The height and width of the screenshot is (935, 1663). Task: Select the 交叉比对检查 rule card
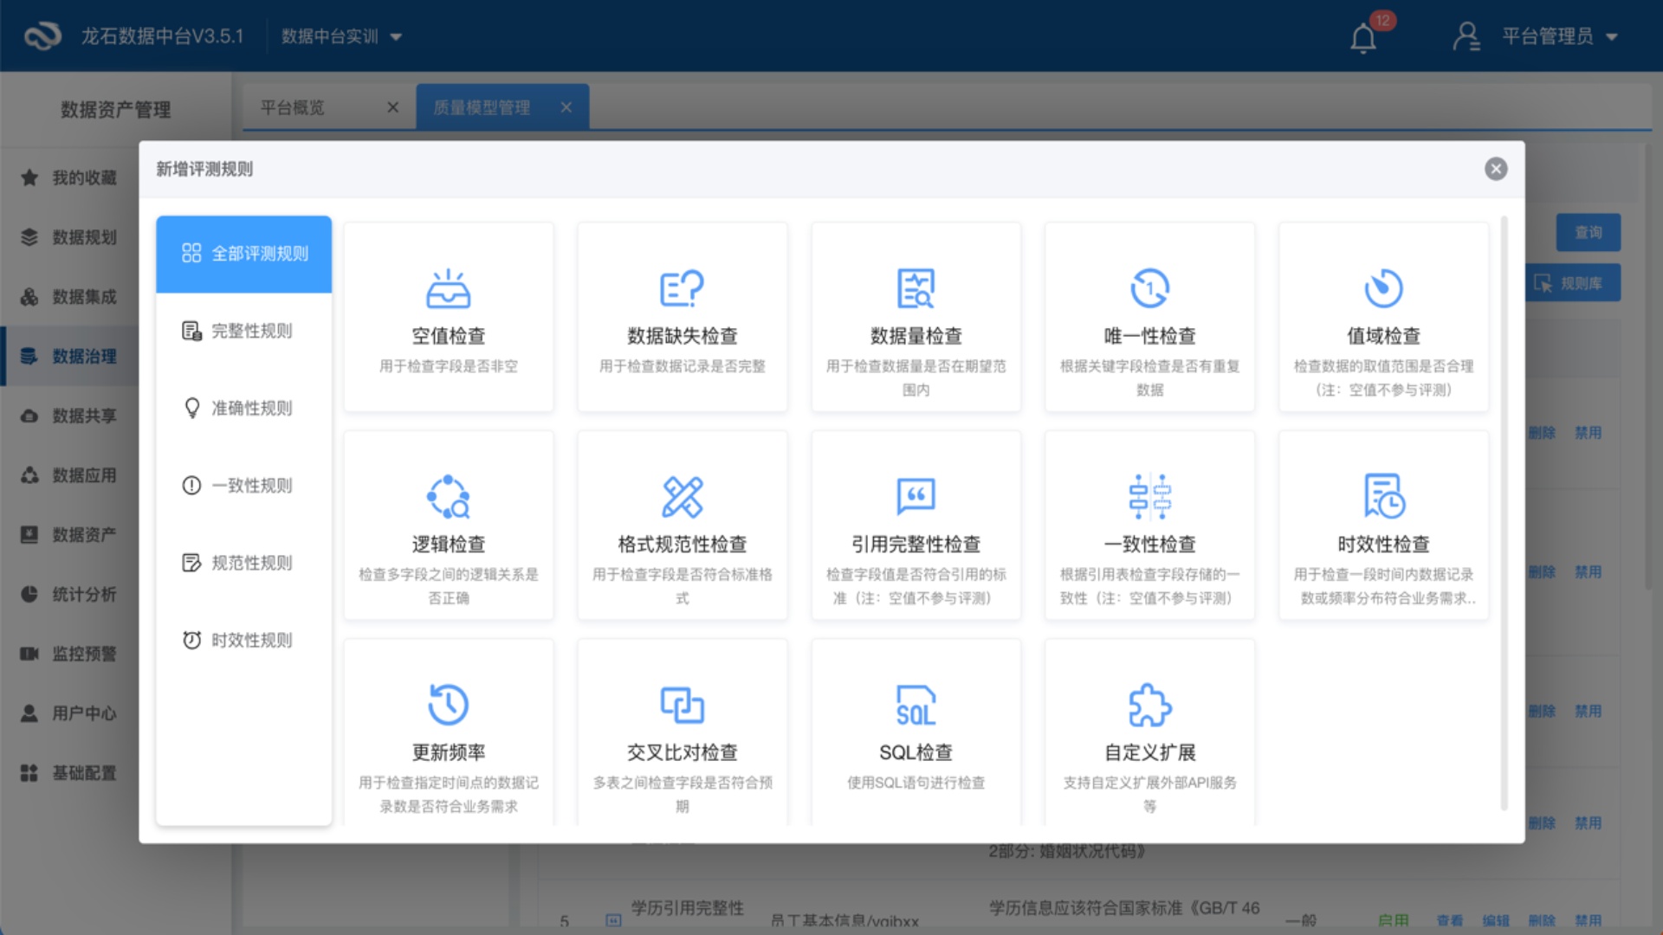coord(682,732)
